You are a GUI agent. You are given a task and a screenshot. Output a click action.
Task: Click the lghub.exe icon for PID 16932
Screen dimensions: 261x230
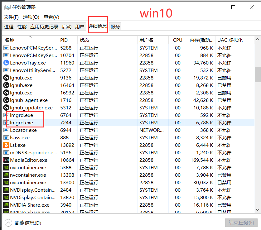tap(6, 93)
